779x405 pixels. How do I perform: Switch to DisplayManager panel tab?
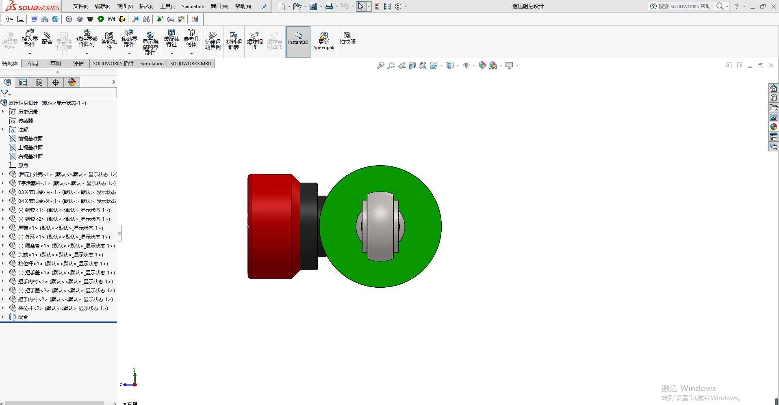coord(72,82)
